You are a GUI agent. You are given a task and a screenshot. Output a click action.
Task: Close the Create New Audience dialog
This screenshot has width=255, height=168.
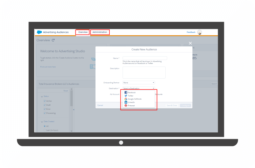[x=190, y=43]
